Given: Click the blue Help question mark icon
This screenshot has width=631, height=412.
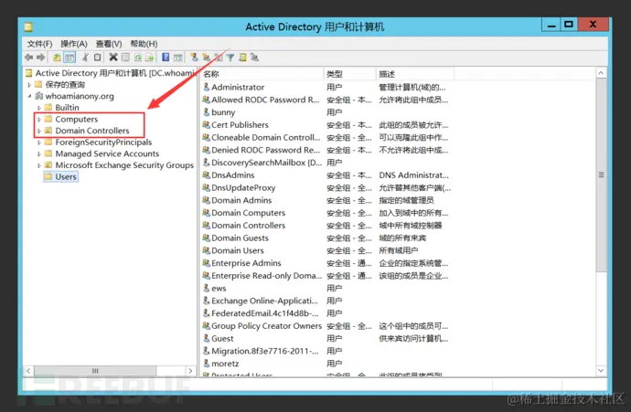Looking at the screenshot, I should [x=166, y=58].
